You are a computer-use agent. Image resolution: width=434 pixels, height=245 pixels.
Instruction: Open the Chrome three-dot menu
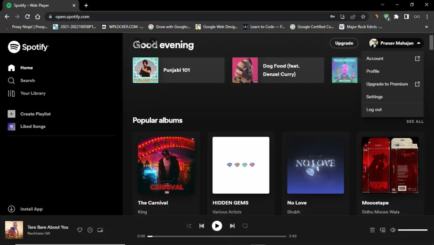pyautogui.click(x=427, y=17)
